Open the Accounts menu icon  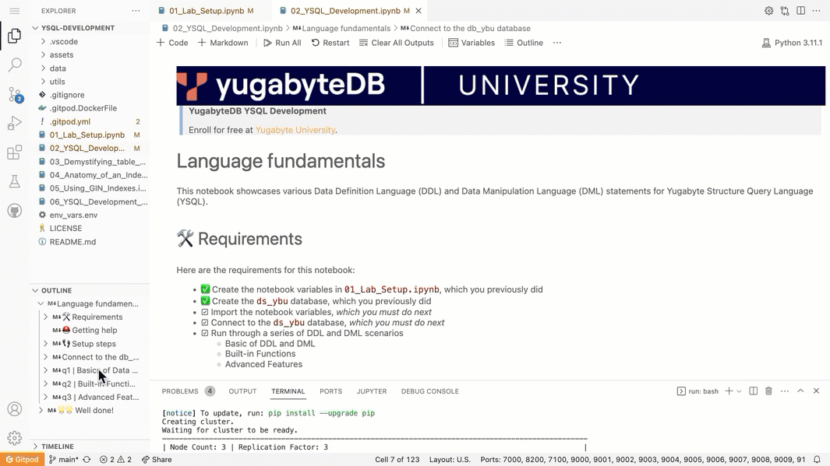click(14, 409)
